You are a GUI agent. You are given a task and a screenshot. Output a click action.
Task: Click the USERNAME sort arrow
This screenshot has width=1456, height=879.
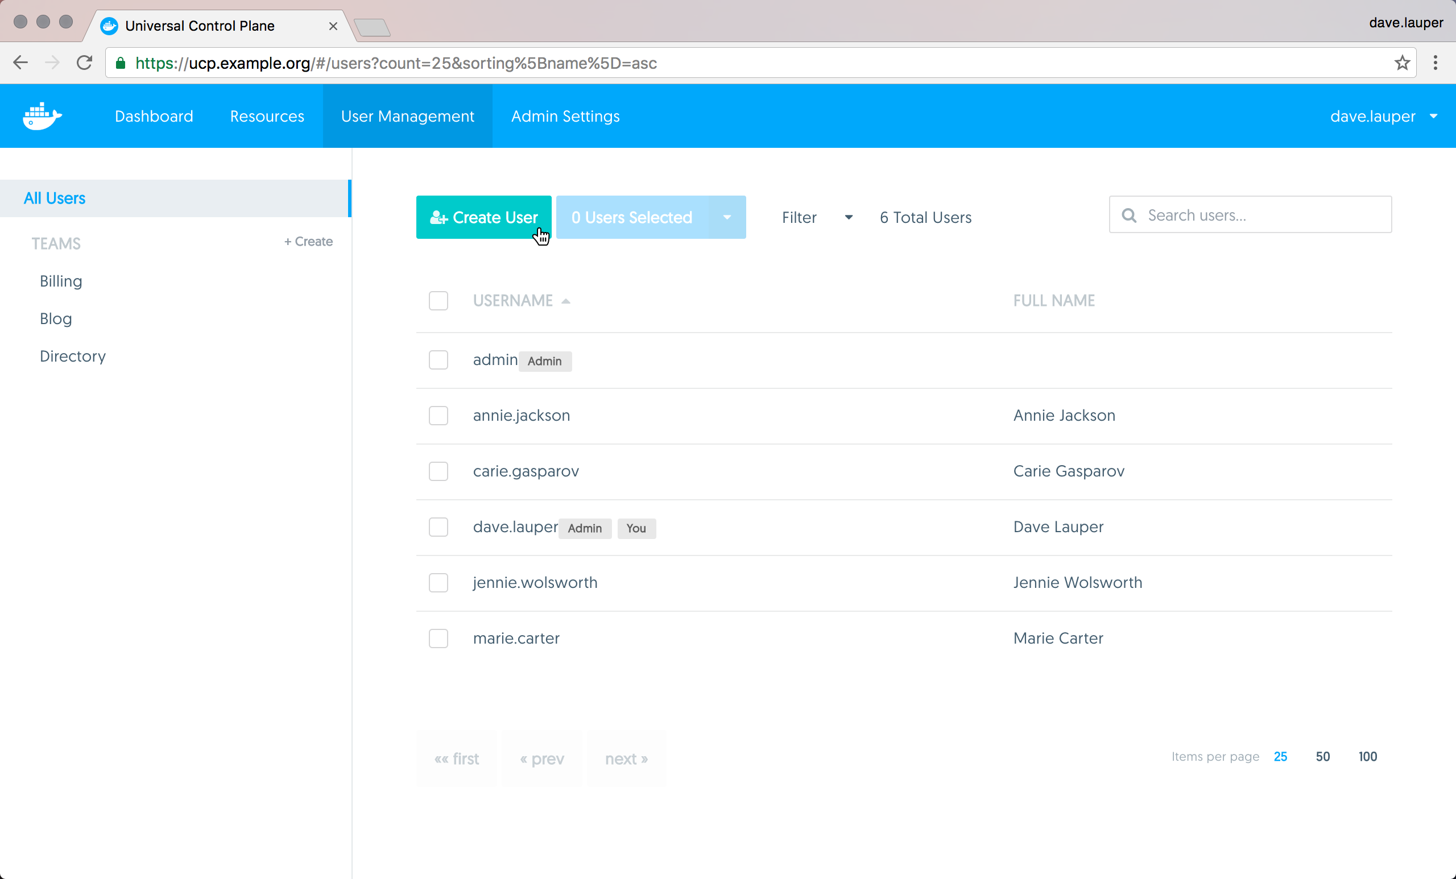(x=565, y=301)
